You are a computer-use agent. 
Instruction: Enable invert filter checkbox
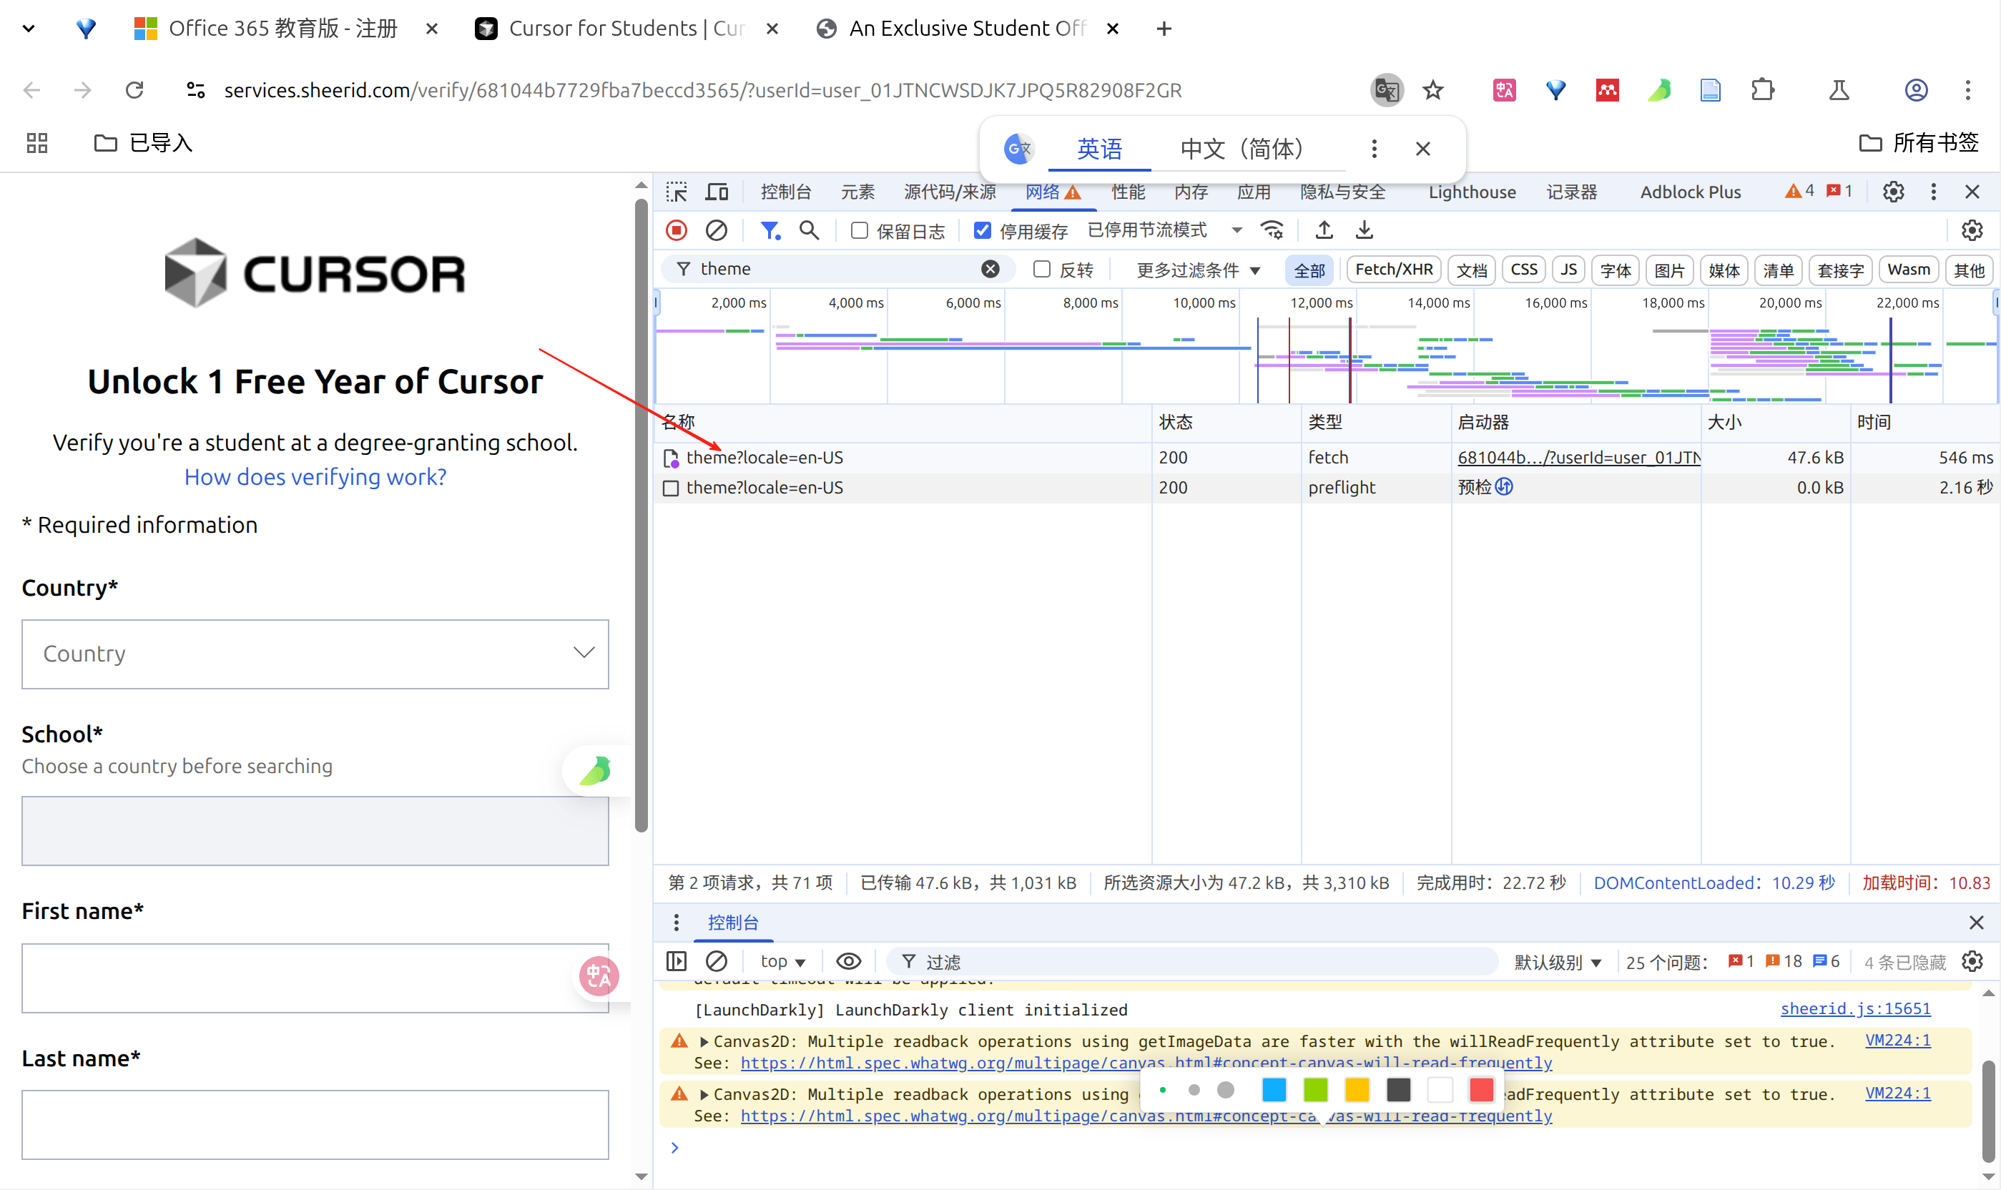tap(1041, 270)
